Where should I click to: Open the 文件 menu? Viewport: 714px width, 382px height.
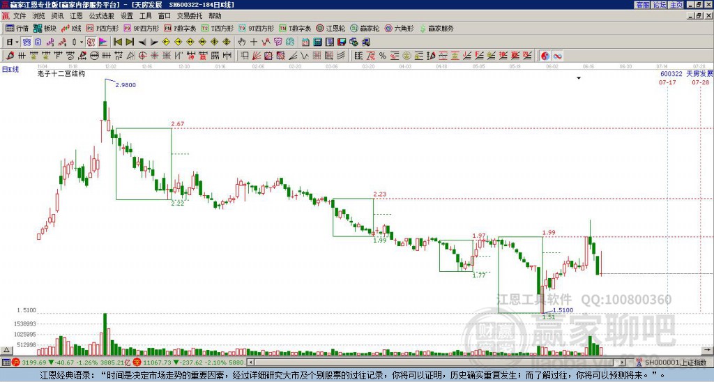20,16
